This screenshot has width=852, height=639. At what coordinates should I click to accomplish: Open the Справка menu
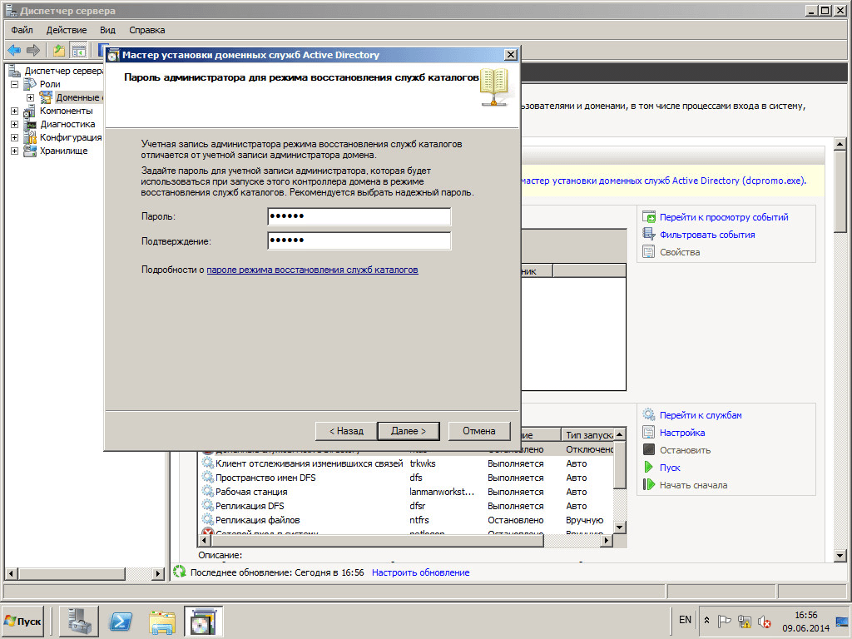(x=146, y=30)
